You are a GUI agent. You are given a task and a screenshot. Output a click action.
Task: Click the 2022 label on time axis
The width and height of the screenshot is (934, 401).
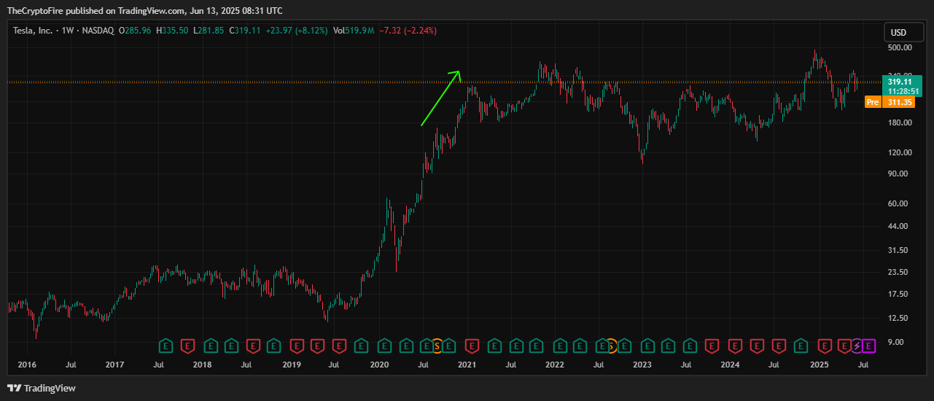(x=554, y=364)
